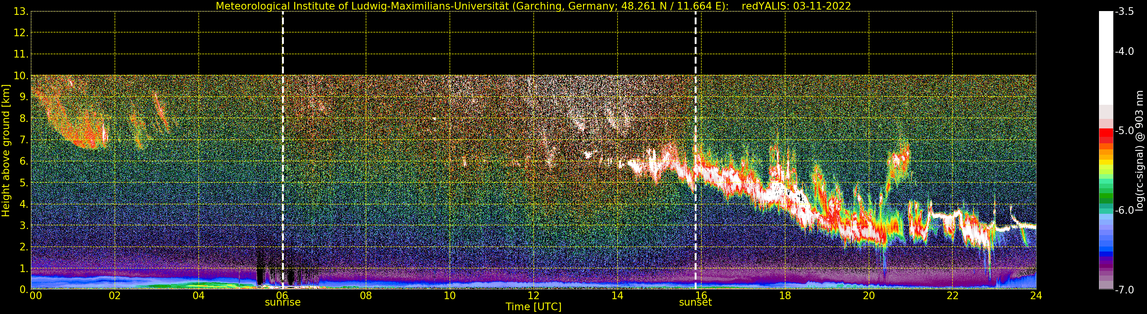Click the '-6.0' colorbar tick label

[x=1124, y=210]
